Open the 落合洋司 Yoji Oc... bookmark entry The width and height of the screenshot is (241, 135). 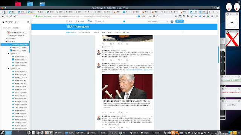coord(20,75)
